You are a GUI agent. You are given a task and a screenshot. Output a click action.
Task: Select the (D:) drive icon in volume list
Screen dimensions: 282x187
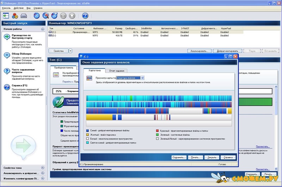[x=50, y=35]
